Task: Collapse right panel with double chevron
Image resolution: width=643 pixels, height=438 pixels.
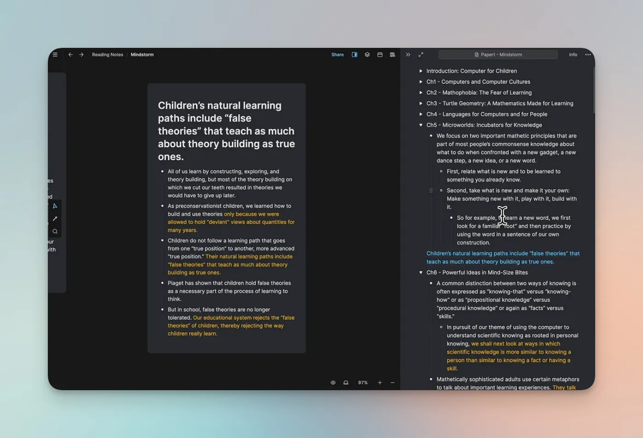Action: (408, 55)
